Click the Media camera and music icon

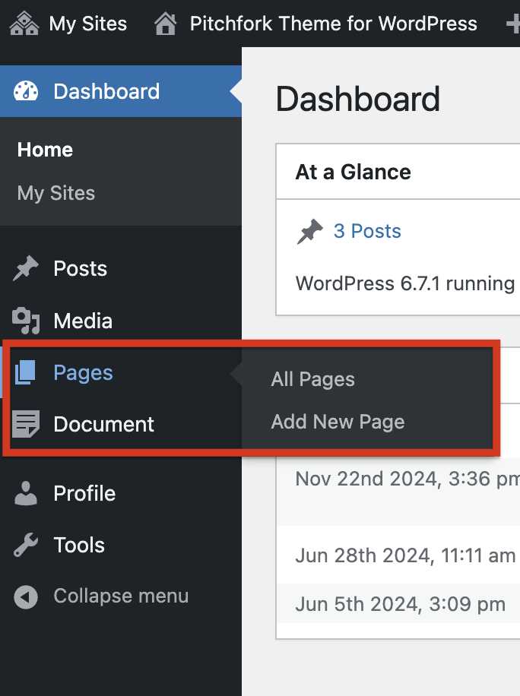(26, 321)
